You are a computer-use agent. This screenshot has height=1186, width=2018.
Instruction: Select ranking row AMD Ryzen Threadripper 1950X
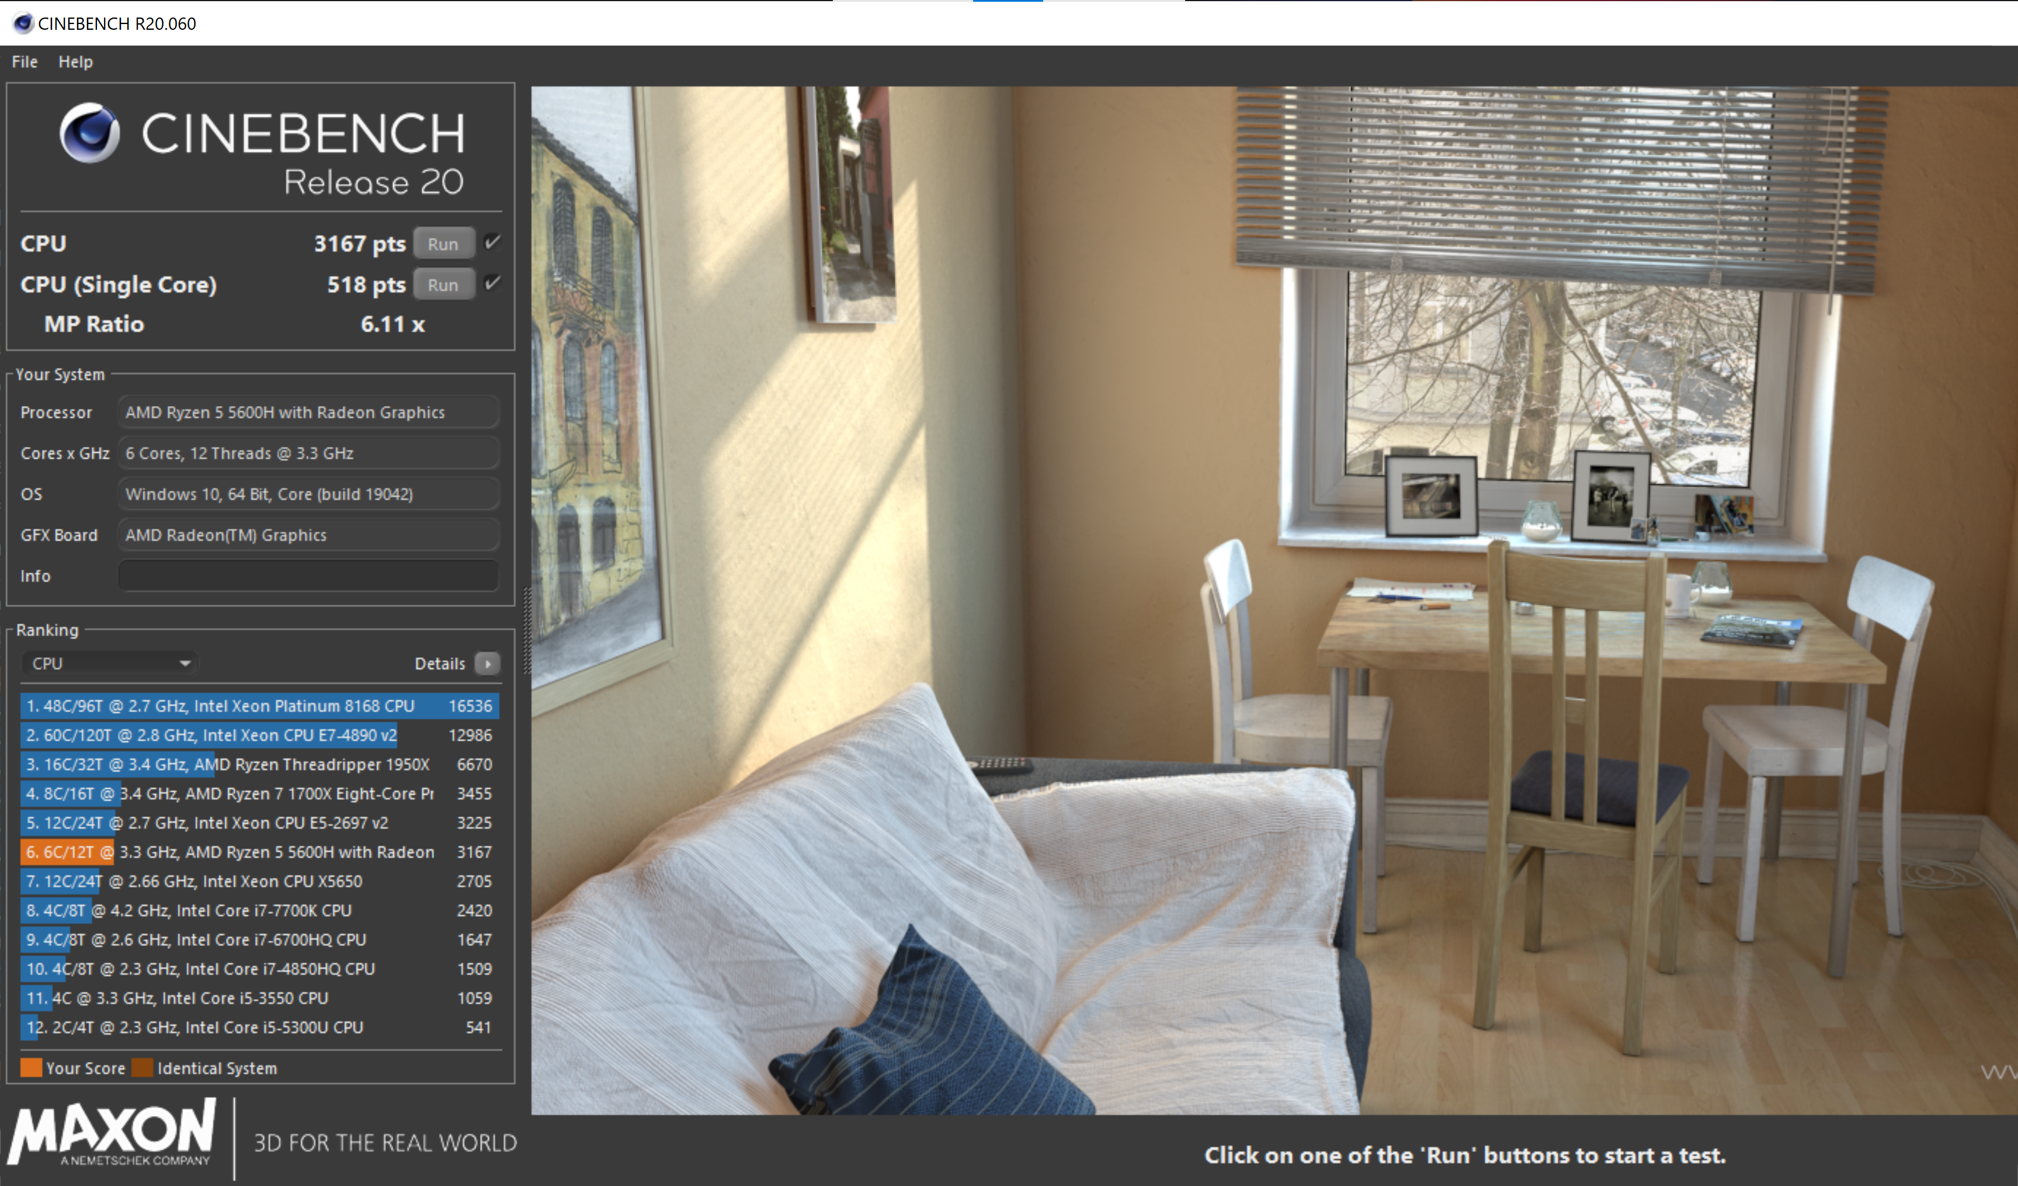[x=259, y=764]
